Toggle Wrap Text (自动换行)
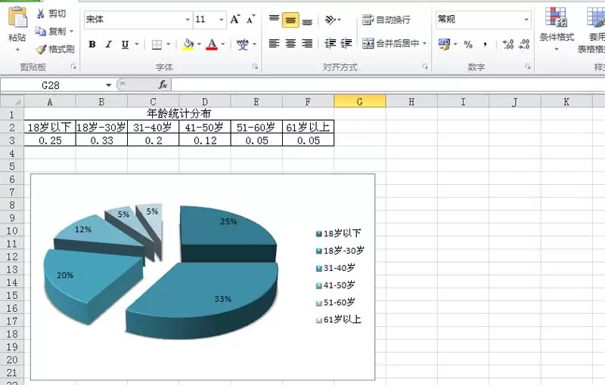The width and height of the screenshot is (605, 385). (x=386, y=20)
